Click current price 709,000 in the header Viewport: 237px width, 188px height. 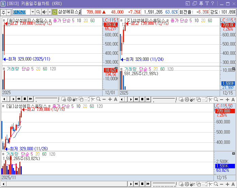(94, 12)
